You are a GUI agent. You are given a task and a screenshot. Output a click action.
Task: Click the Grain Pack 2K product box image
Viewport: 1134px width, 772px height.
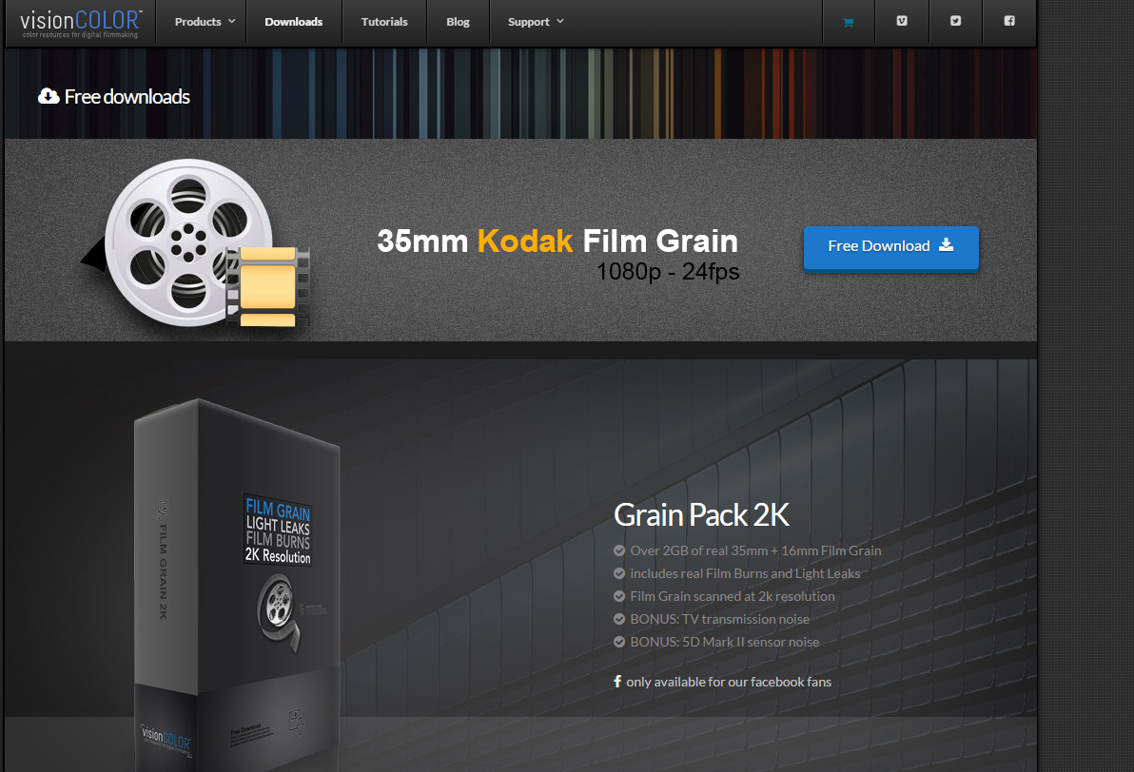[237, 586]
